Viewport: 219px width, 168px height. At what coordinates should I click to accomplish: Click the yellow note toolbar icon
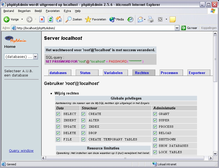point(173,19)
